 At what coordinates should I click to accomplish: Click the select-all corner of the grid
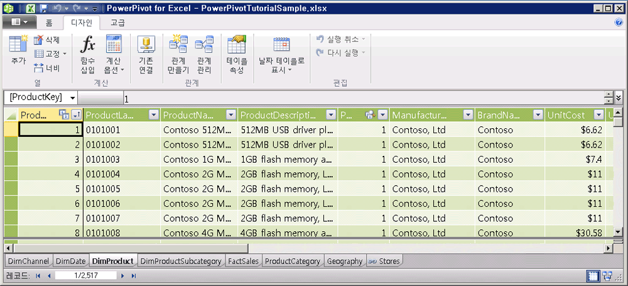(x=11, y=115)
